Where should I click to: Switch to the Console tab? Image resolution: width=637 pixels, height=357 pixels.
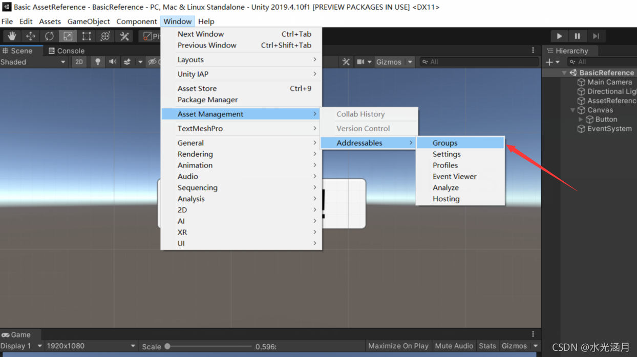67,51
